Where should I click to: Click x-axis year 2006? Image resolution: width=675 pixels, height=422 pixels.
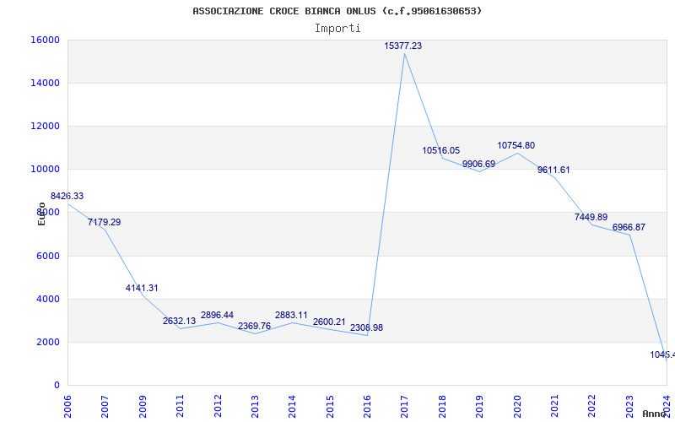(x=67, y=406)
